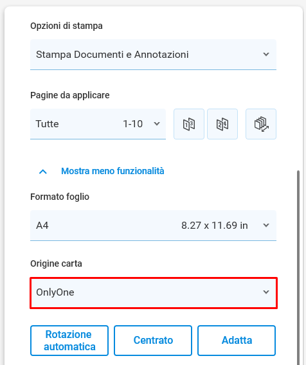Open the Opzioni di stampa dropdown
Viewport: 306px width, 365px height.
coord(153,55)
